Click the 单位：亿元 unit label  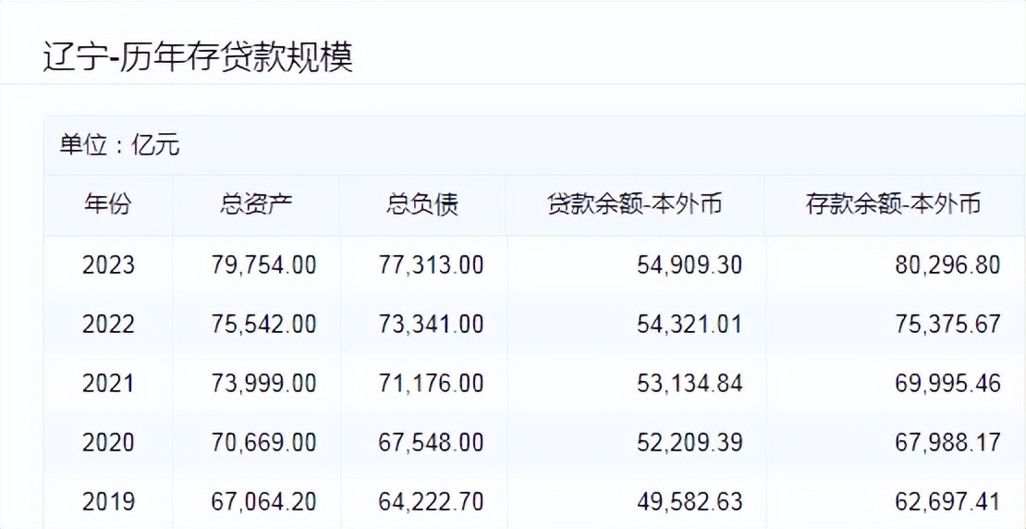tap(120, 145)
